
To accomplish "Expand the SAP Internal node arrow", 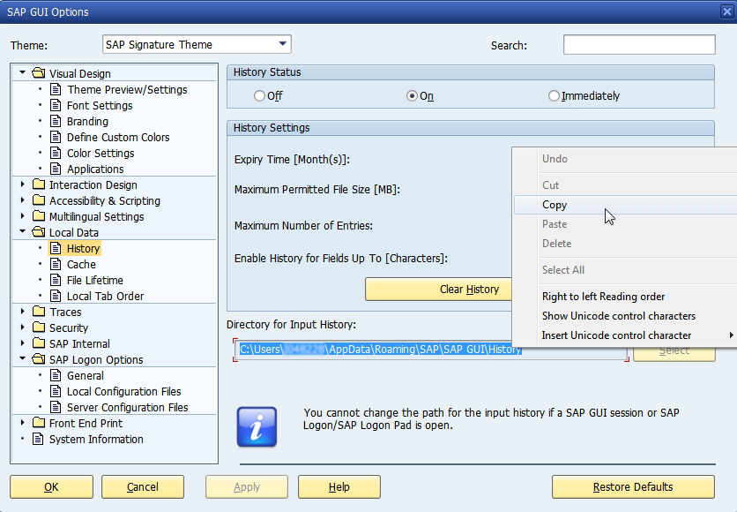I will click(x=22, y=343).
